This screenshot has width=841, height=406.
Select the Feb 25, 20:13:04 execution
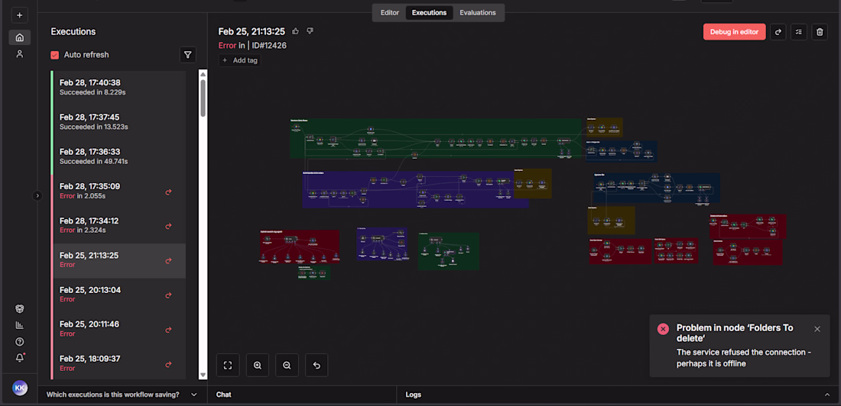tap(119, 295)
